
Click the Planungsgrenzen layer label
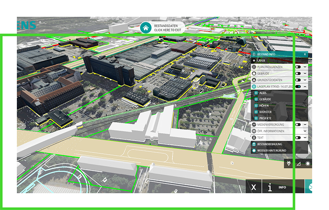[x=270, y=67]
